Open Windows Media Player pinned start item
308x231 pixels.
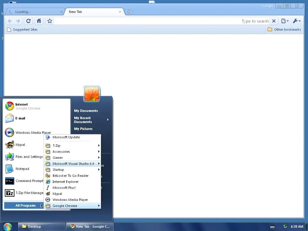point(37,132)
